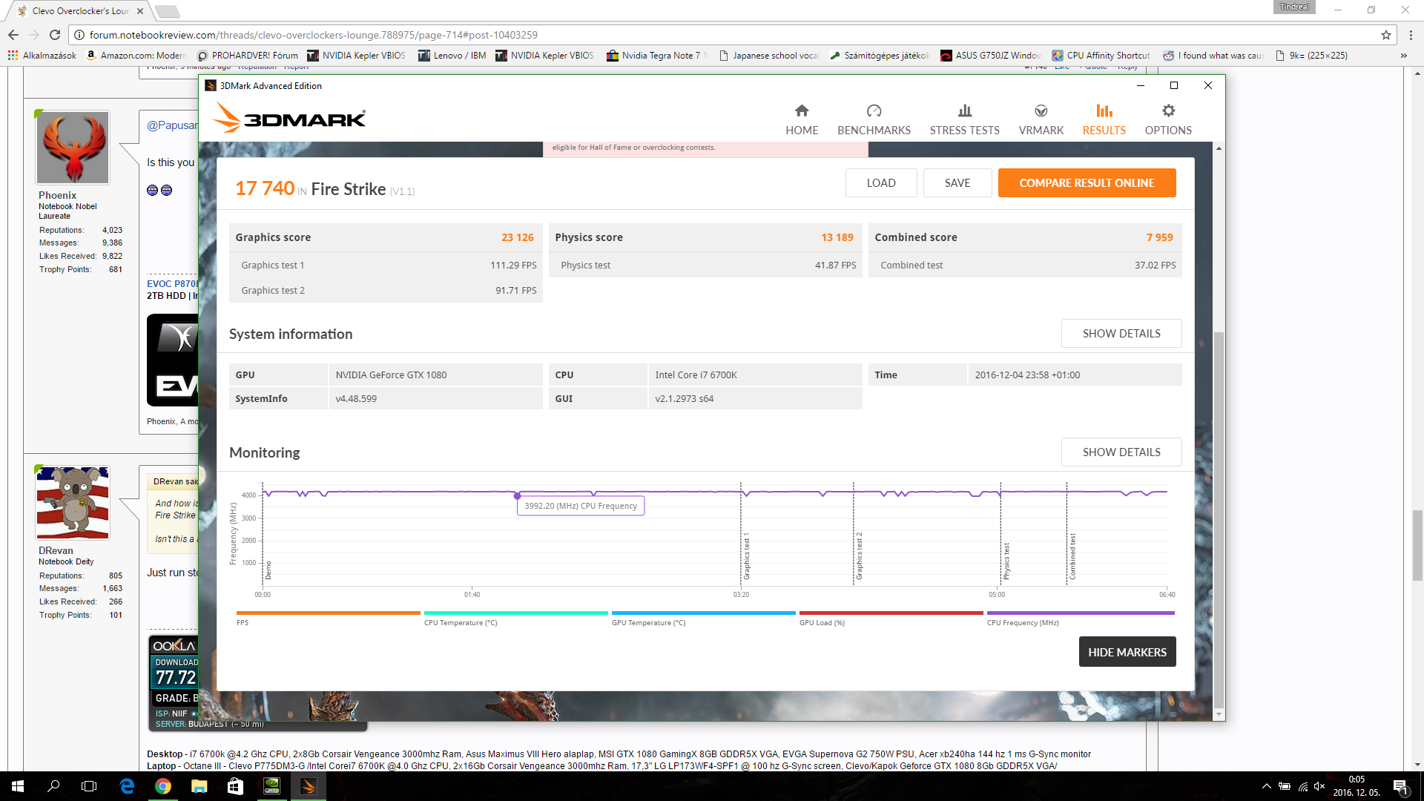Click the LOAD result button
This screenshot has width=1424, height=801.
881,183
